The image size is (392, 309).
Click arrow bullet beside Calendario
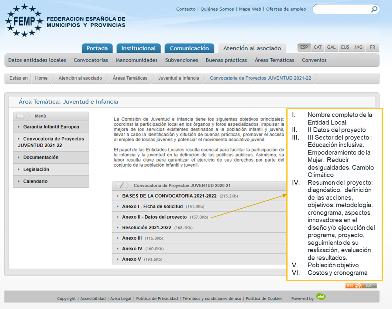pos(19,181)
